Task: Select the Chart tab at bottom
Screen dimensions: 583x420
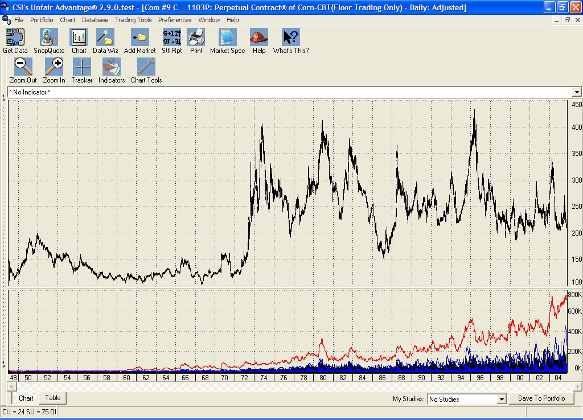Action: pyautogui.click(x=26, y=398)
